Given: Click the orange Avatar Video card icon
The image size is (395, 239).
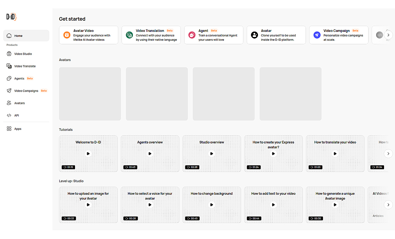Looking at the screenshot, I should (67, 35).
